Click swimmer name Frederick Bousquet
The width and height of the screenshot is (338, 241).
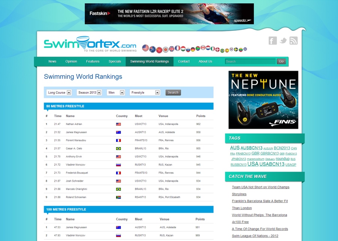(77, 173)
